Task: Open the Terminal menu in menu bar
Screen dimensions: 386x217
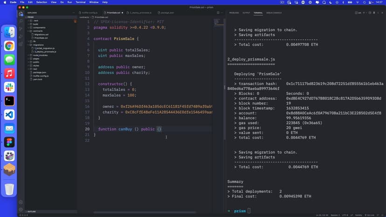Action: [80, 2]
